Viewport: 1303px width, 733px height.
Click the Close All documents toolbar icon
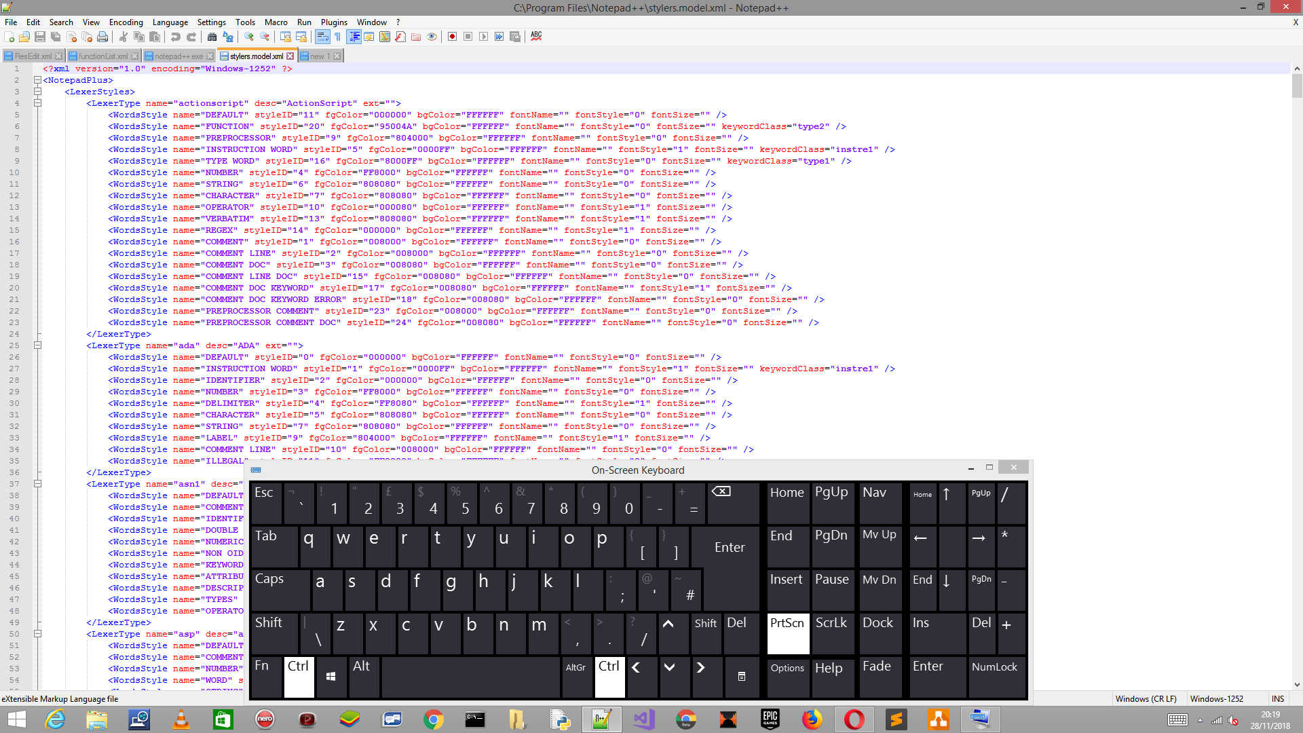[x=87, y=37]
